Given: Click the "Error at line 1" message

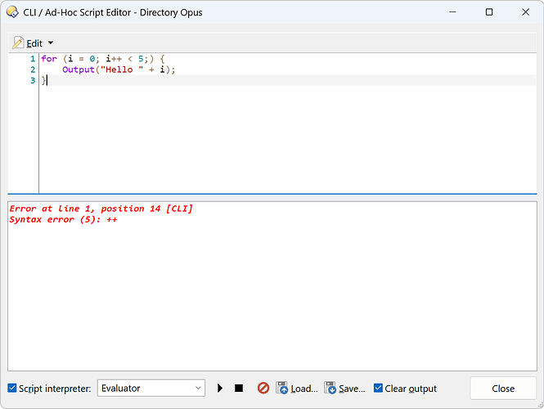Looking at the screenshot, I should pos(101,209).
